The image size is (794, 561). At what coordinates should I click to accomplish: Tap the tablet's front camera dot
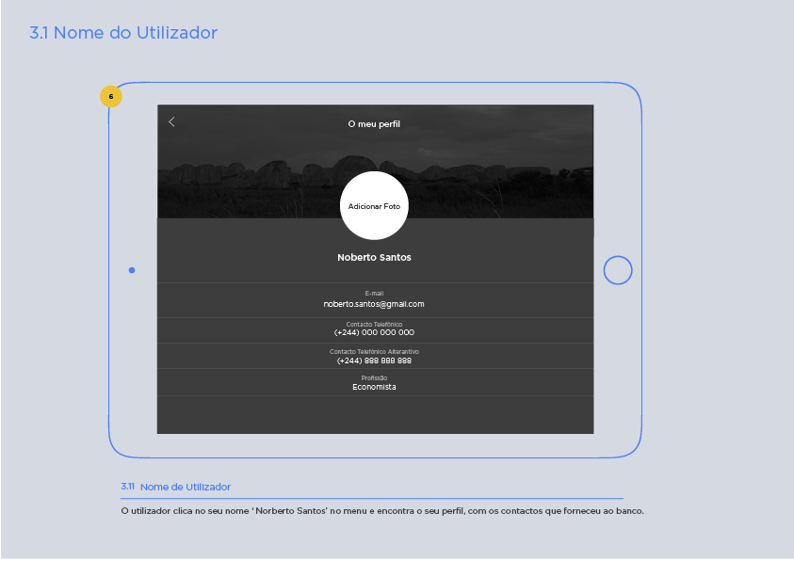tap(132, 270)
